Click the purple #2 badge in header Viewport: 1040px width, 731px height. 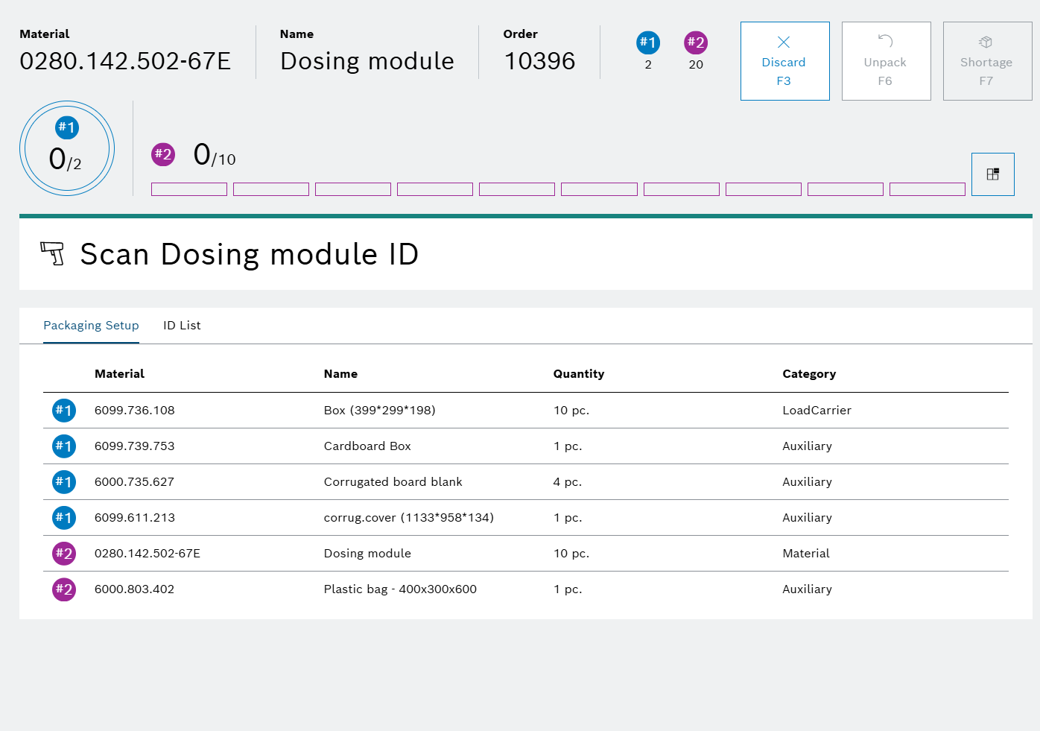click(x=695, y=42)
